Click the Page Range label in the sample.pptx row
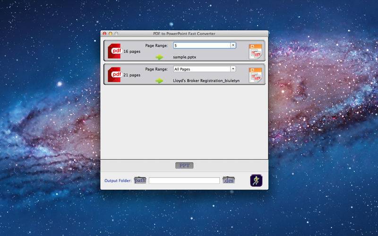Screen dimensions: 378x236 pyautogui.click(x=156, y=45)
